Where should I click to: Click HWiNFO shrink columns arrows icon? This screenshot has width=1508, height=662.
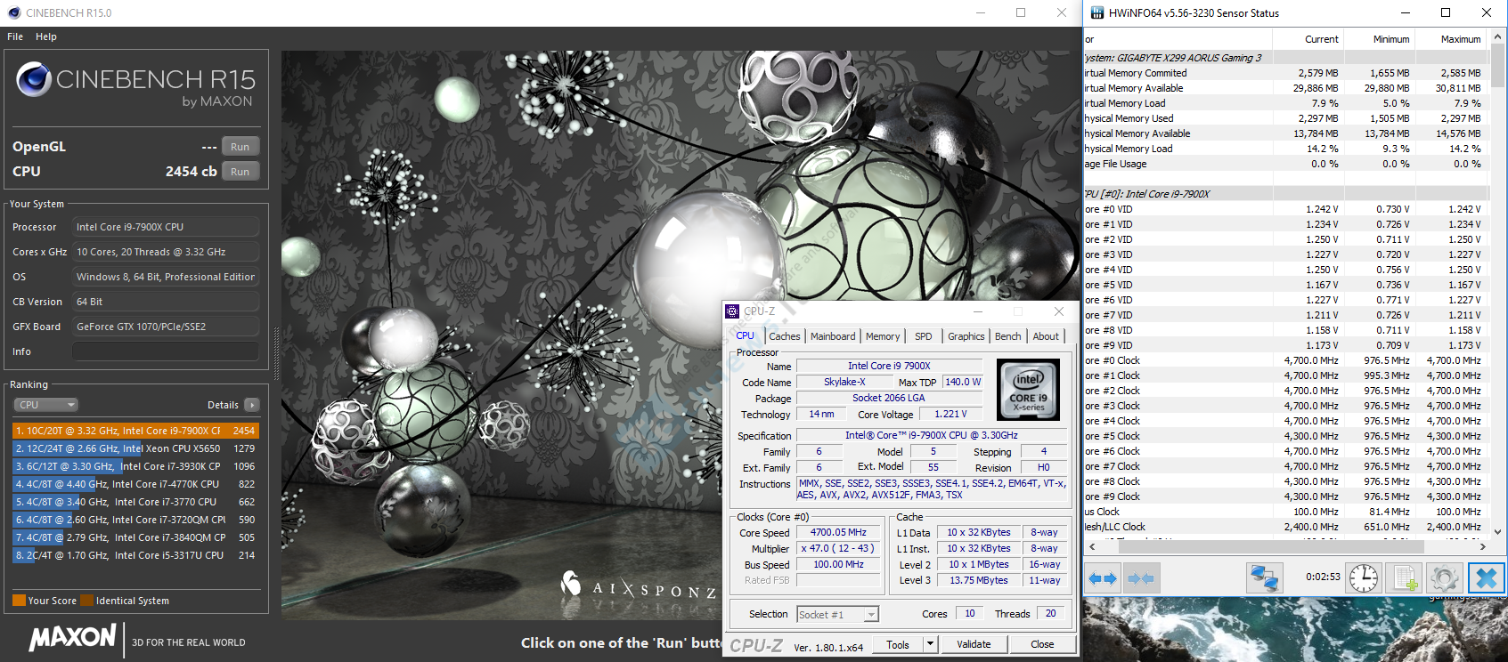[1141, 578]
